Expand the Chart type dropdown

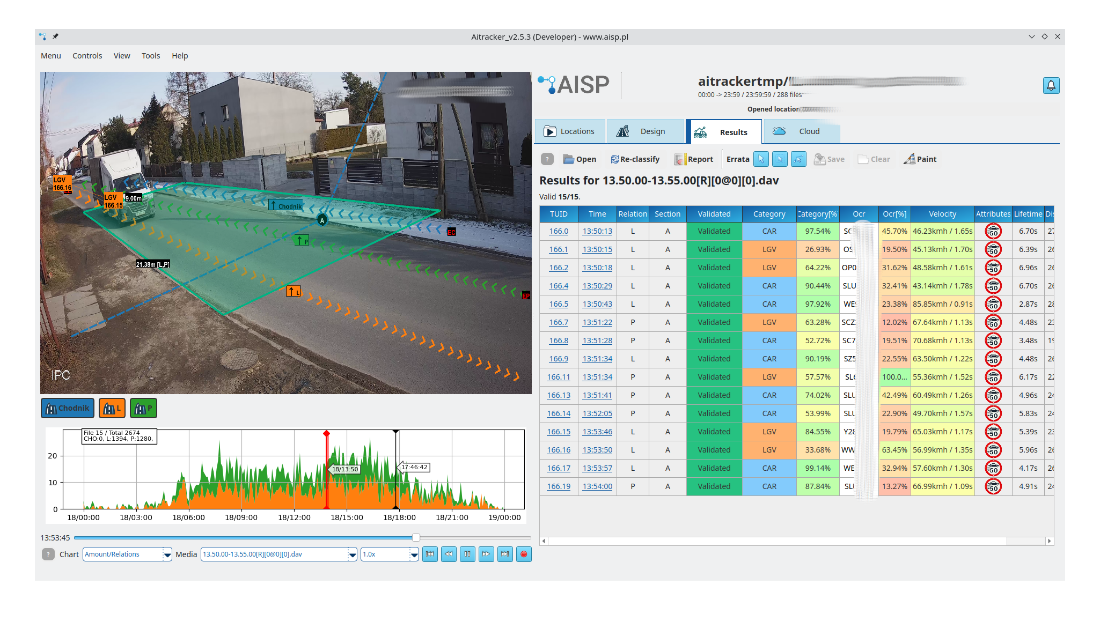[167, 554]
